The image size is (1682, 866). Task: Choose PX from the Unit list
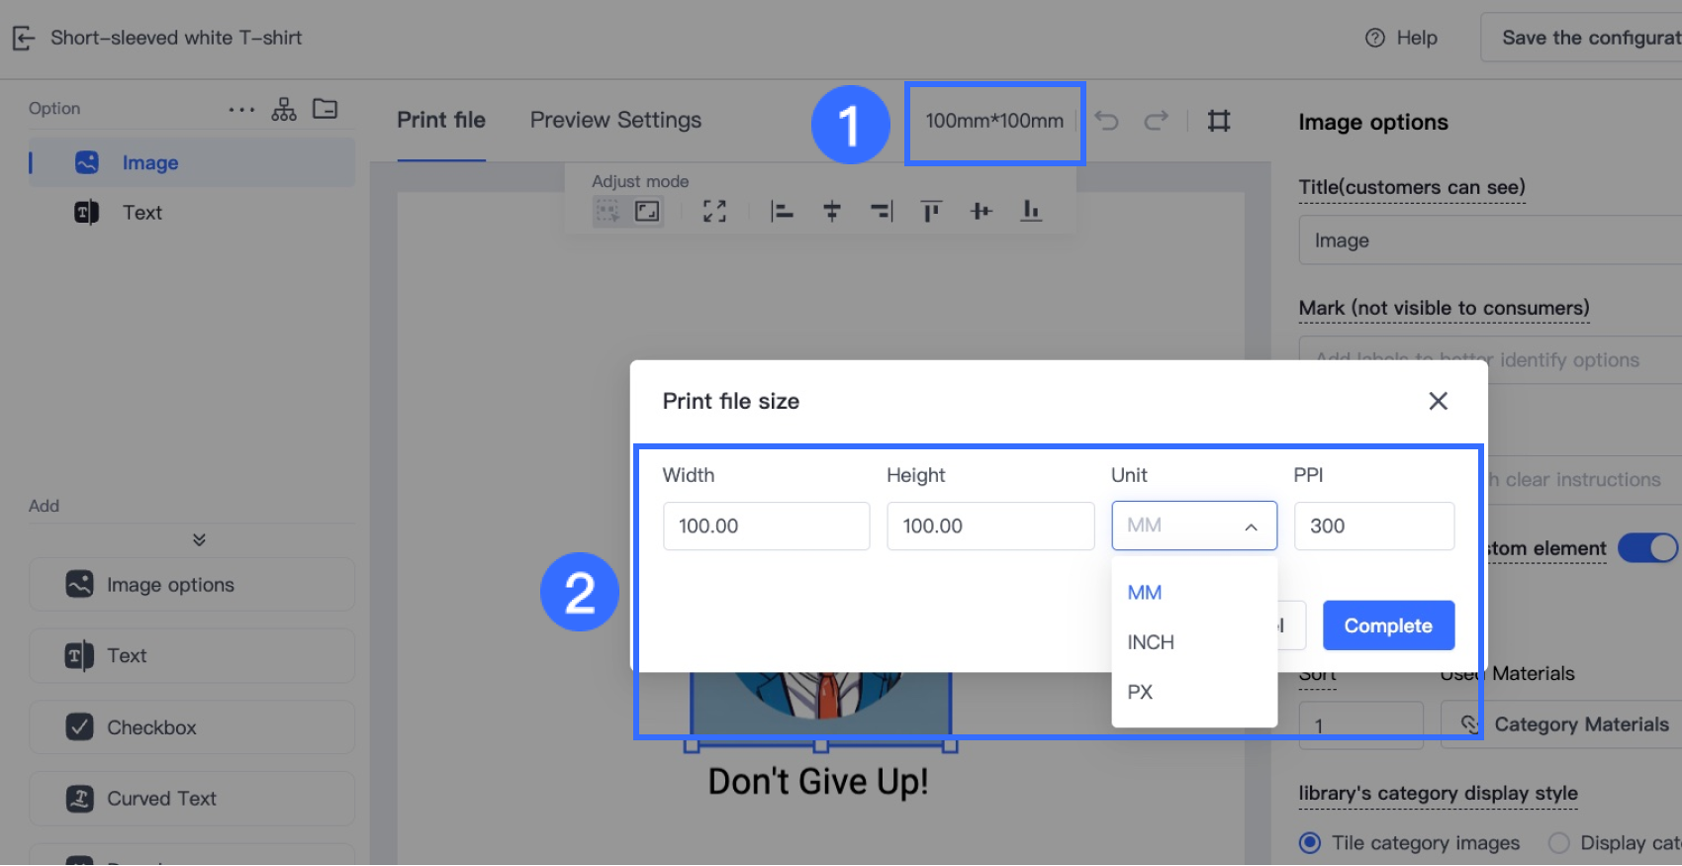1194,692
